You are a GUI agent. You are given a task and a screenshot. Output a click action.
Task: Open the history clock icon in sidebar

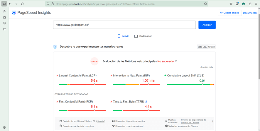point(4,23)
